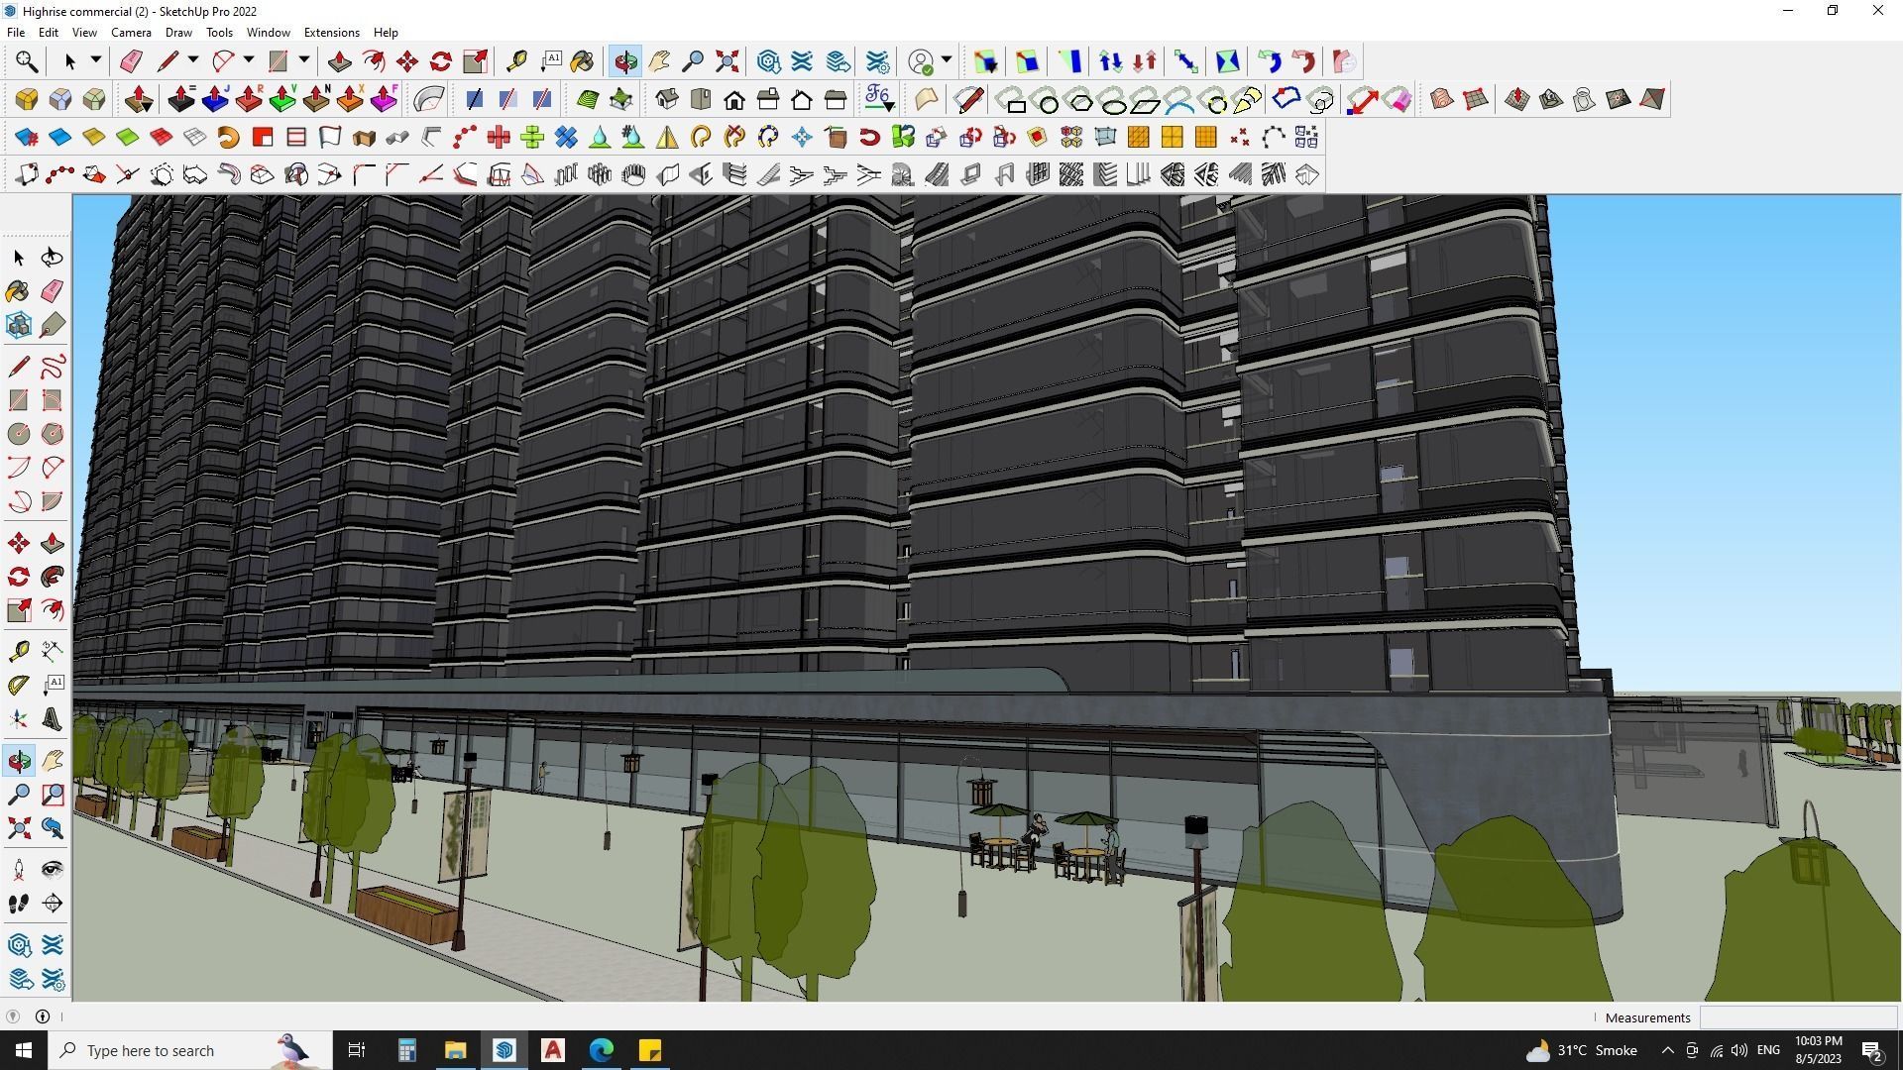Click the Sandbox Smoove tool icon
Viewport: 1903px width, 1070px height.
pos(1516,99)
